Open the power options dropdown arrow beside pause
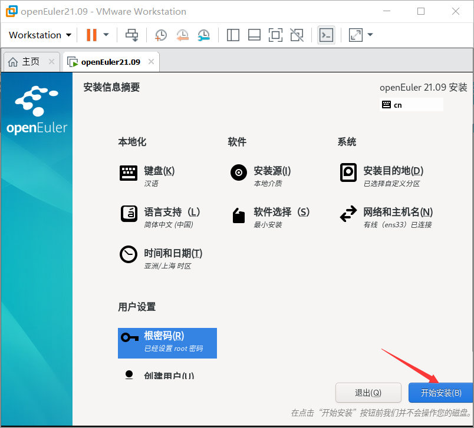The image size is (474, 428). (106, 35)
